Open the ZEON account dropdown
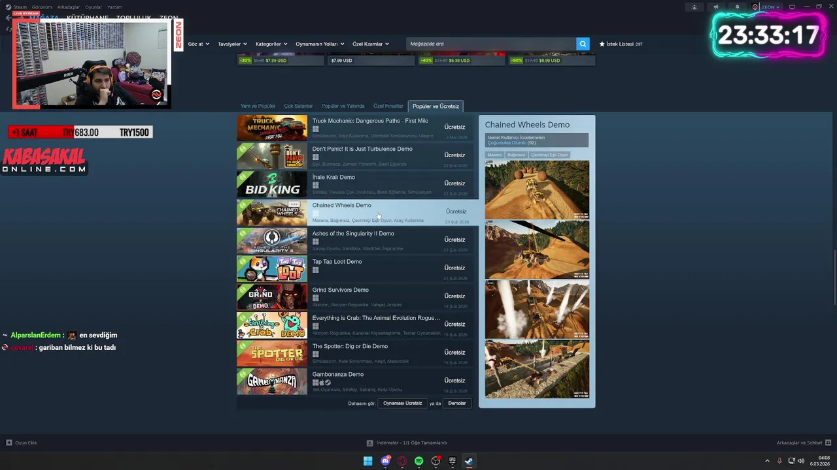This screenshot has height=470, width=837. 766,7
